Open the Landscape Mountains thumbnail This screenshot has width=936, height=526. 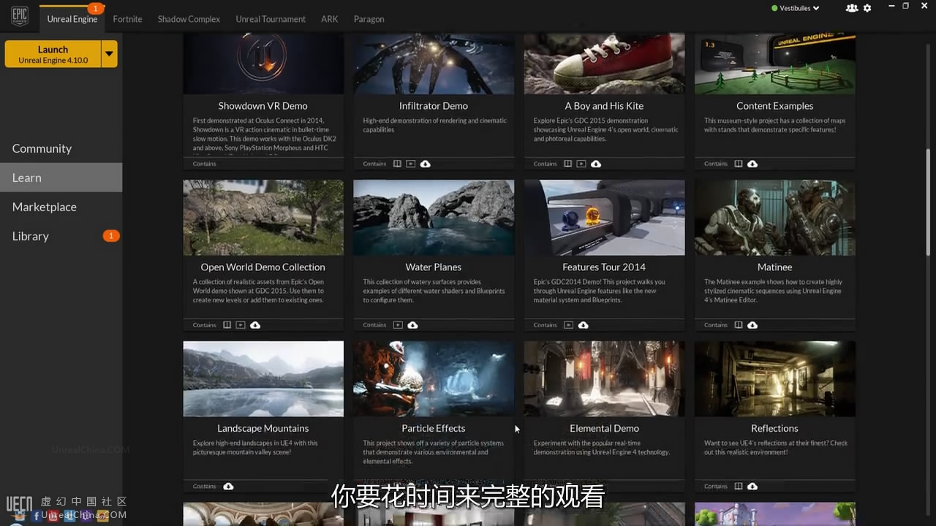[x=263, y=379]
